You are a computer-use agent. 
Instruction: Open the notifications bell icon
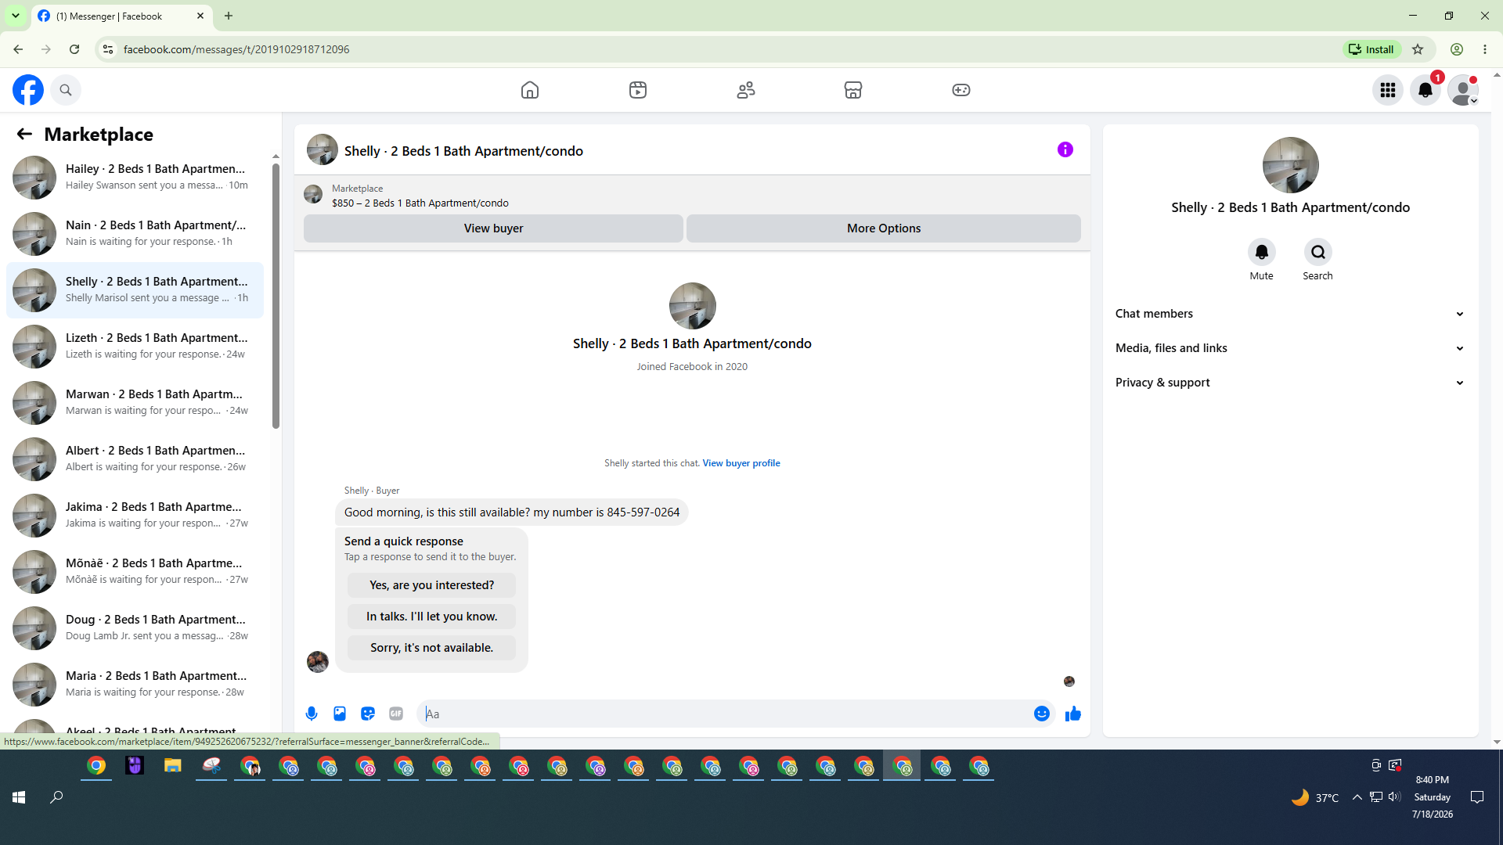pyautogui.click(x=1426, y=90)
